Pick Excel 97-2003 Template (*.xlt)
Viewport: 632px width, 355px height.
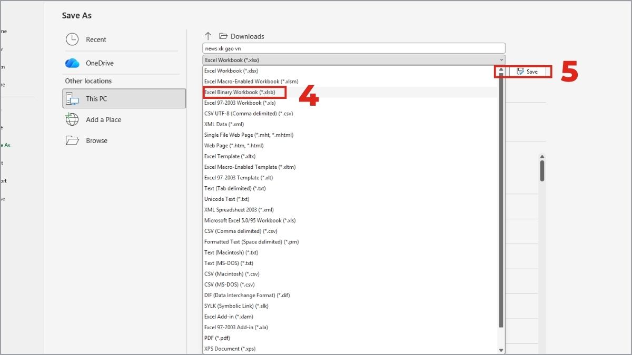350,178
